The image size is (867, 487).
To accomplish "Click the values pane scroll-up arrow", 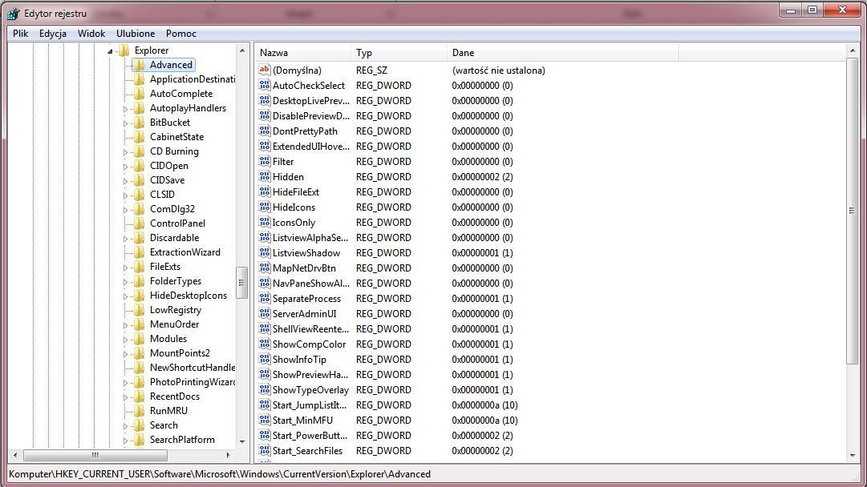I will (852, 51).
